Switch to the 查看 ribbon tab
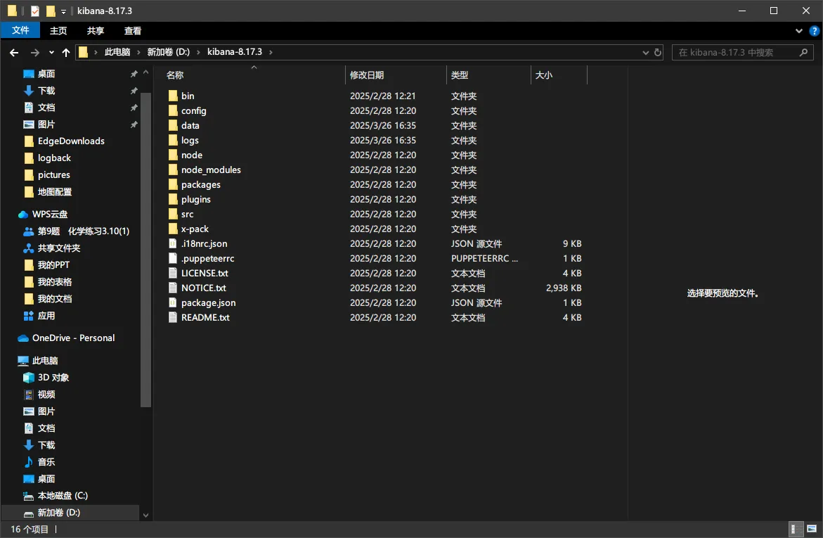The height and width of the screenshot is (538, 823). 133,31
